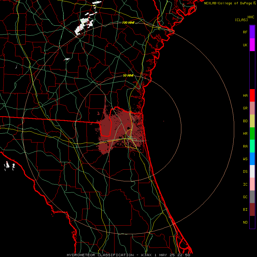Screen dimensions: 257x257
Task: Click the IC pink legend swatch
Action: [252, 184]
